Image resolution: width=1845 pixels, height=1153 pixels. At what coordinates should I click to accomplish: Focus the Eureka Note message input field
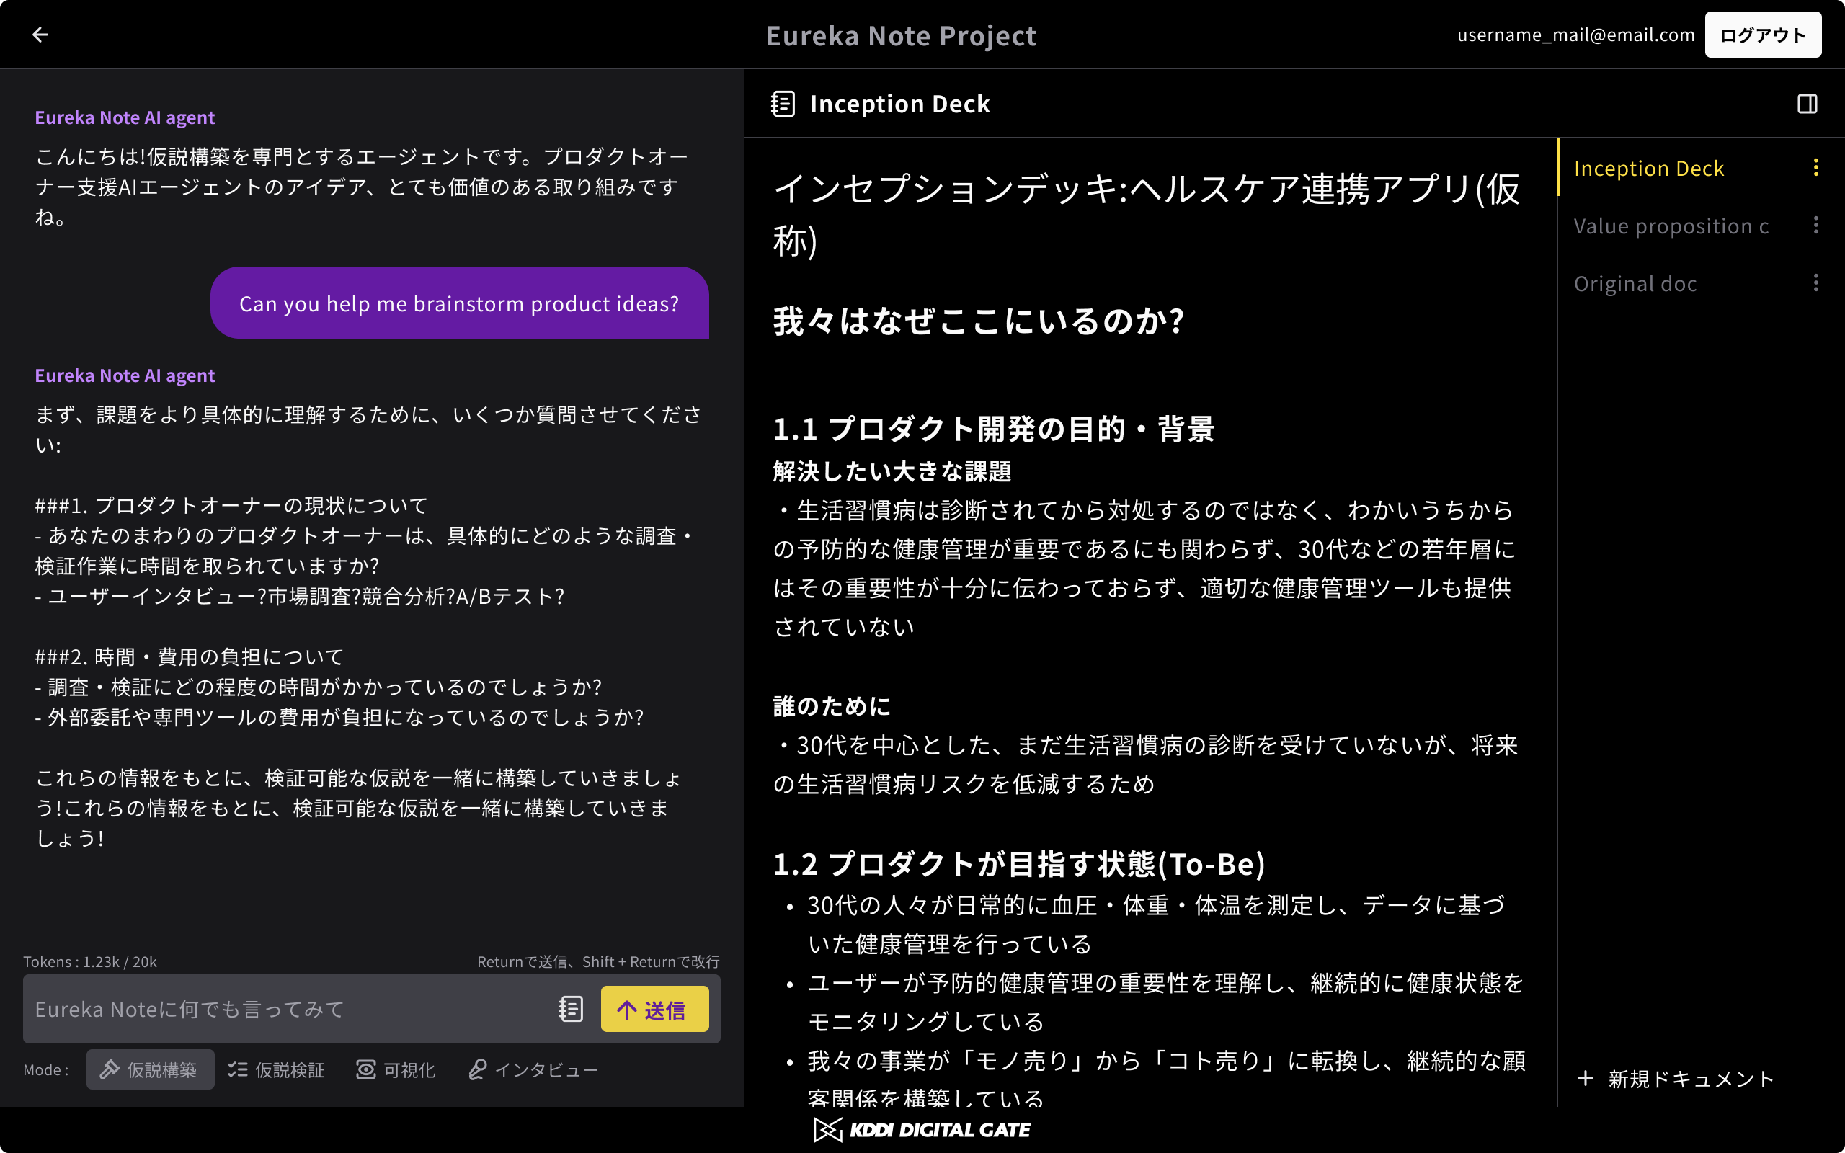pos(290,1009)
